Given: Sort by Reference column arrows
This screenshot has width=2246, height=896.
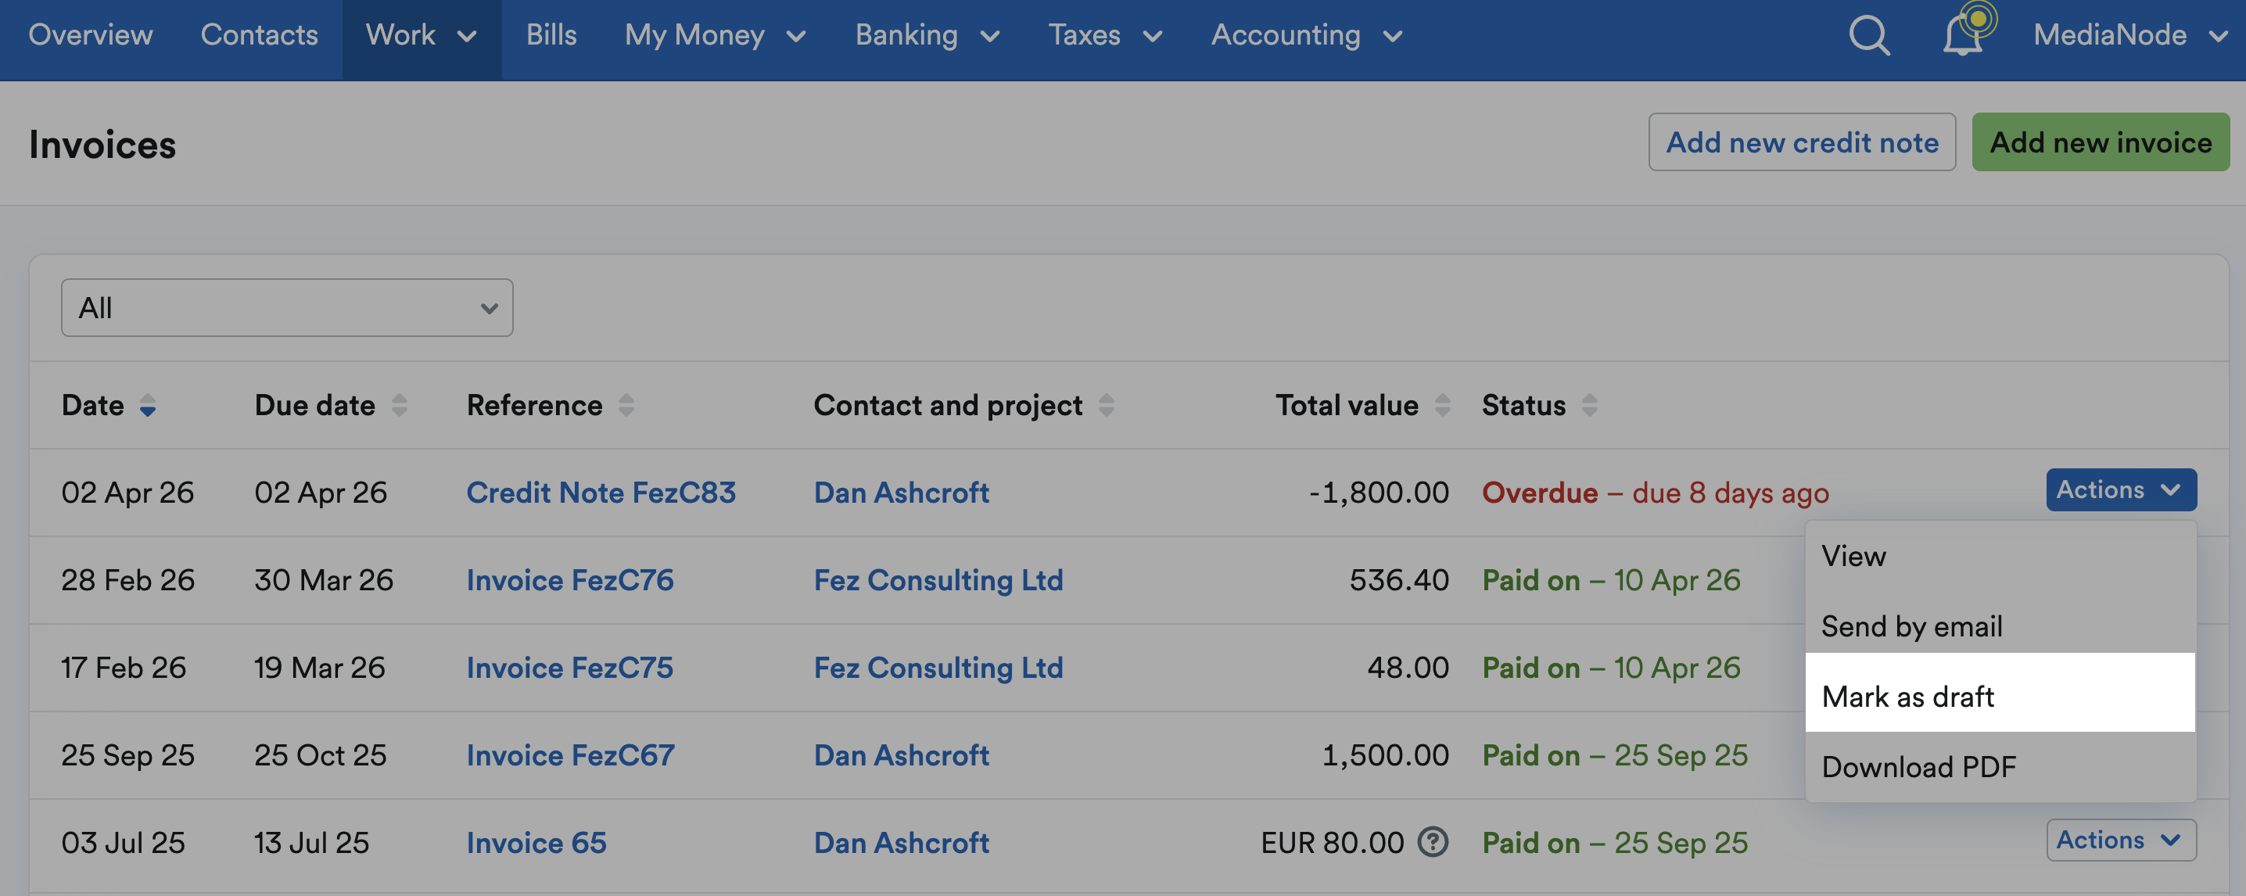Looking at the screenshot, I should tap(626, 405).
